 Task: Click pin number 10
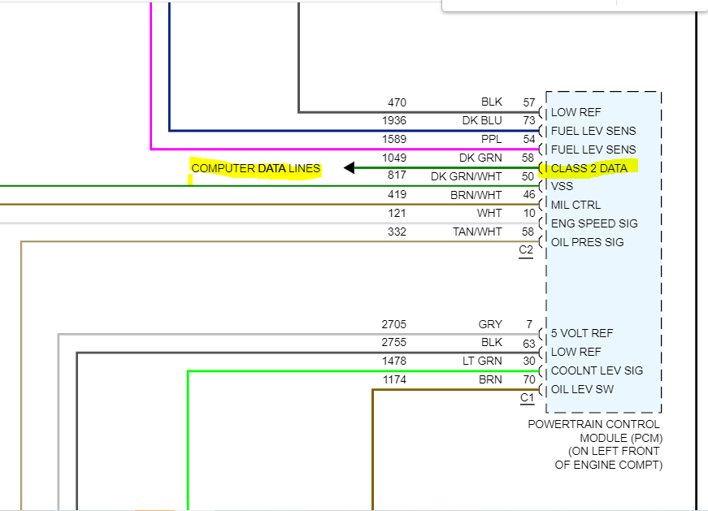pos(529,213)
